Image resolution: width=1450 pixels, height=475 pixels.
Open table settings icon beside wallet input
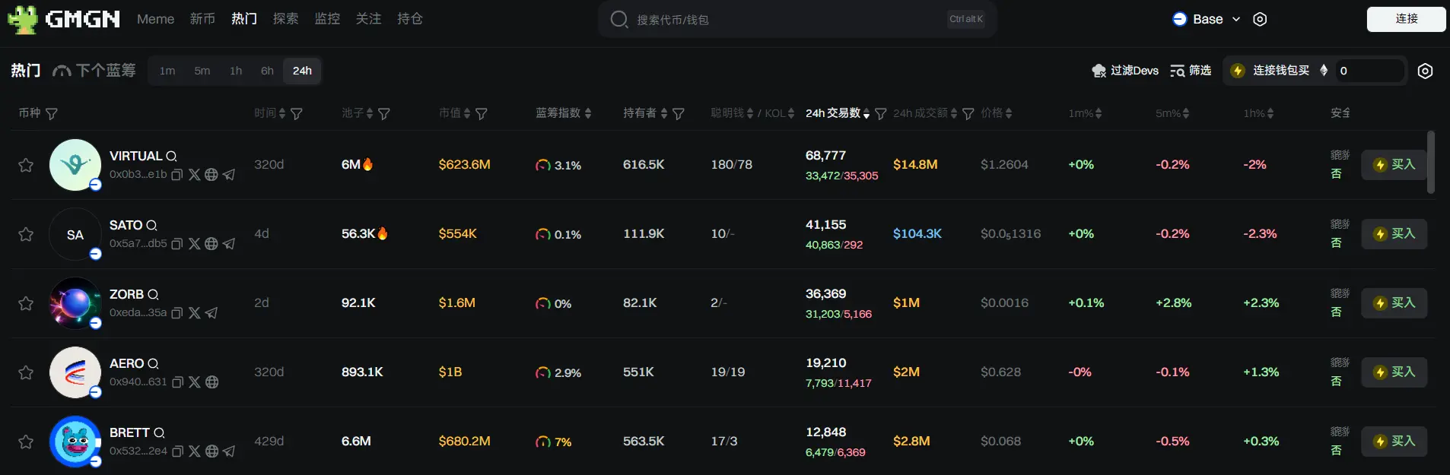pyautogui.click(x=1425, y=71)
